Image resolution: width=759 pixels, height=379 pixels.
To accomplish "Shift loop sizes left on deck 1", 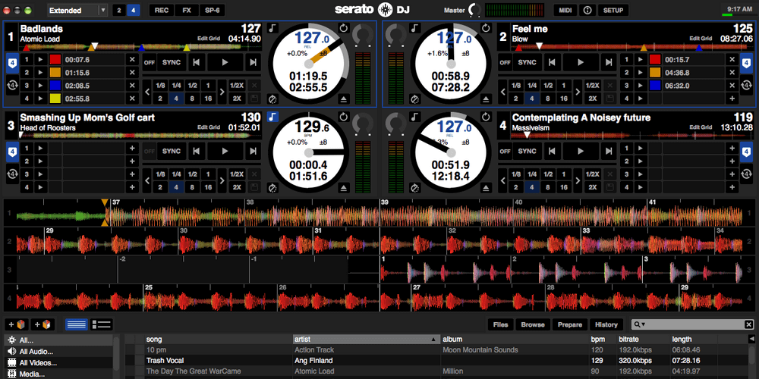I will 147,92.
